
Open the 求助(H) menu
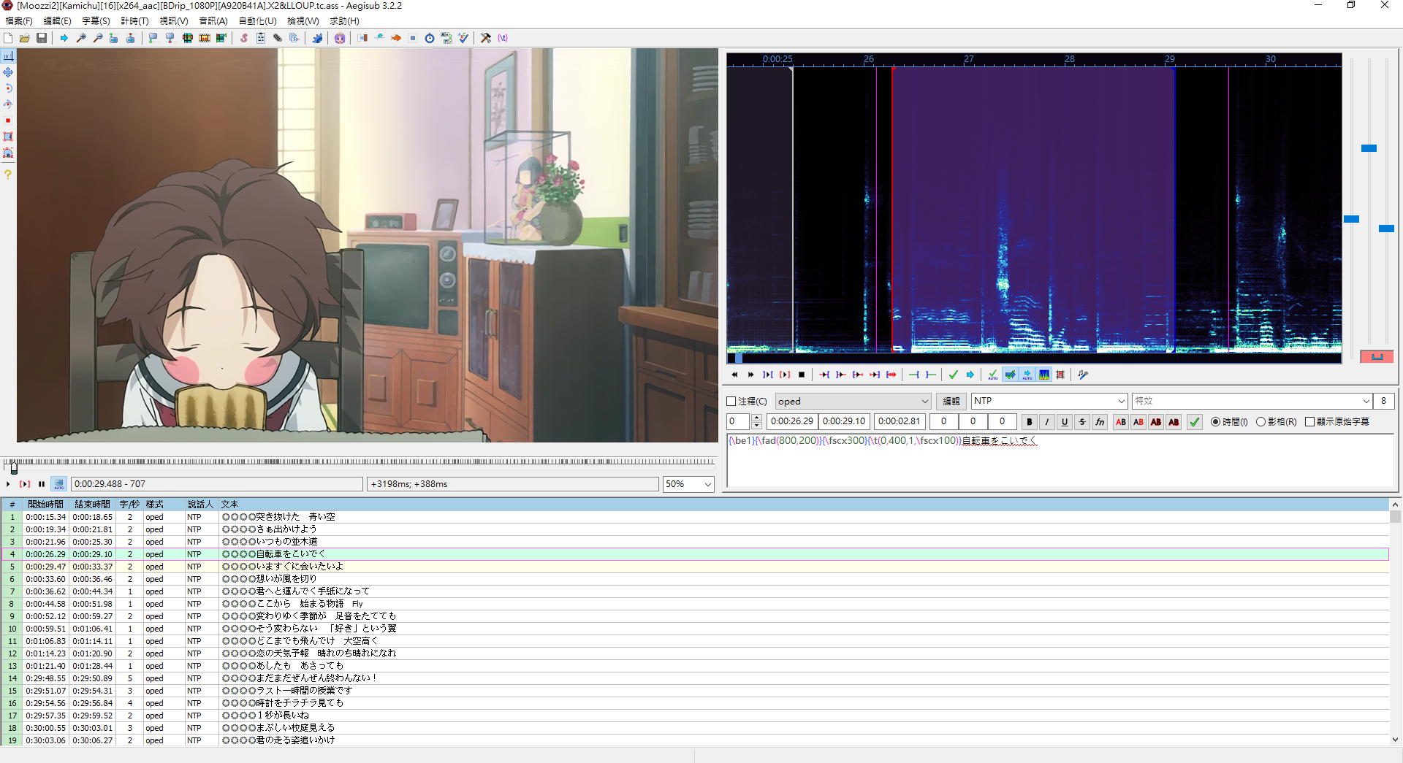tap(344, 21)
